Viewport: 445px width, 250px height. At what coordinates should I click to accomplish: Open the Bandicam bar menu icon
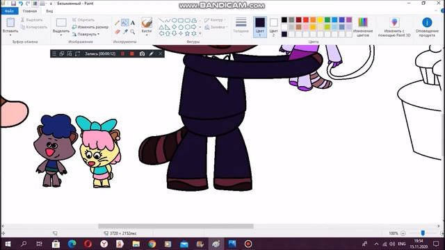54,53
